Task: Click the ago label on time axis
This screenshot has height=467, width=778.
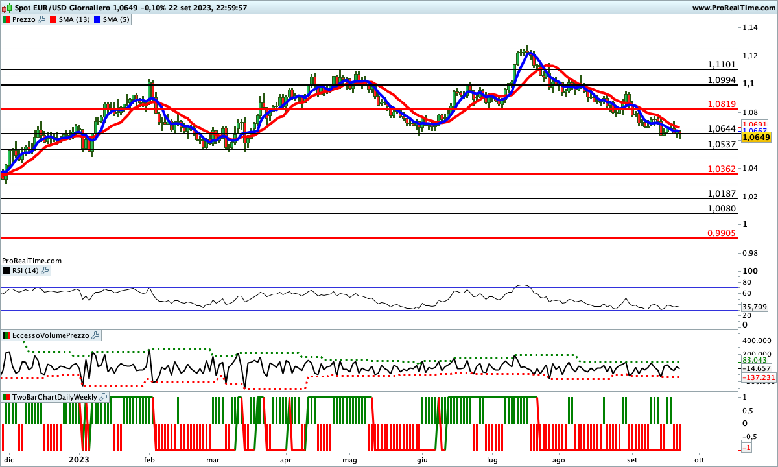Action: [x=559, y=459]
